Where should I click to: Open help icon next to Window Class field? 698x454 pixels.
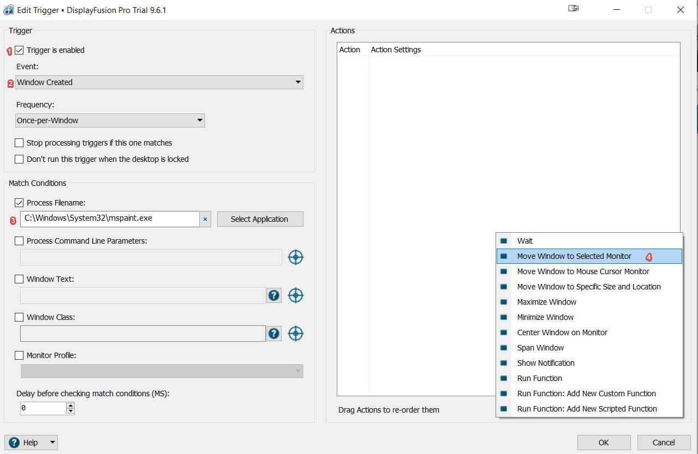click(x=274, y=334)
